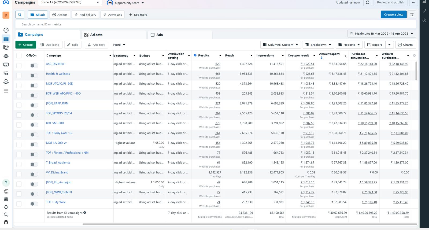The image size is (429, 230).
Task: Open view filter settings icon next to Create a view
Action: pos(412,14)
